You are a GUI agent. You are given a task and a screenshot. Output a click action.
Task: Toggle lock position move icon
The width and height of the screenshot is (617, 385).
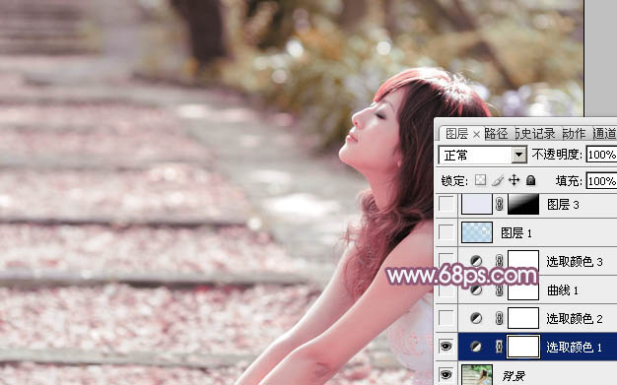(x=514, y=180)
